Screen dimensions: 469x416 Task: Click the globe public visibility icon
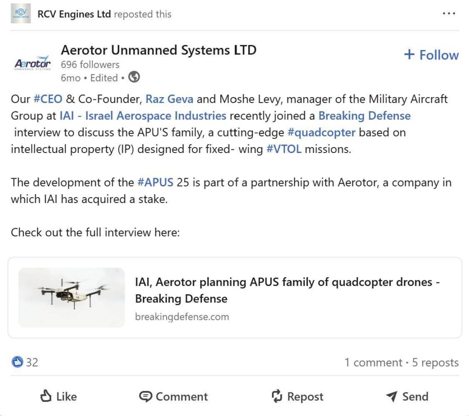pos(134,77)
